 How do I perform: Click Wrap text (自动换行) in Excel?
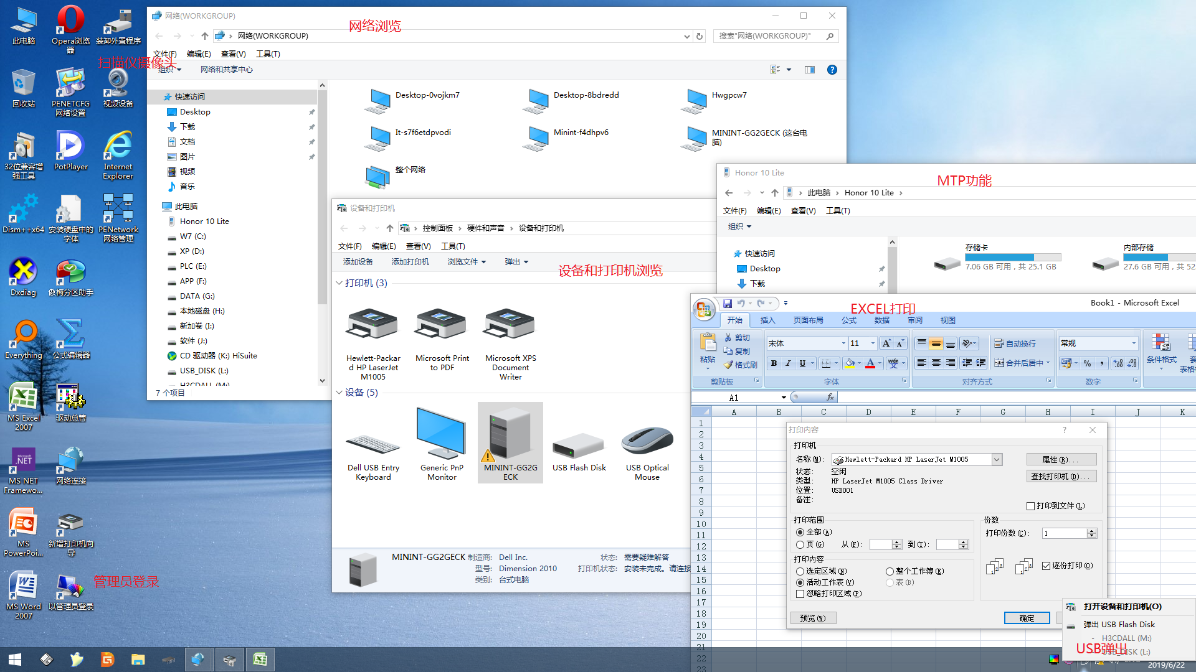pos(1015,343)
